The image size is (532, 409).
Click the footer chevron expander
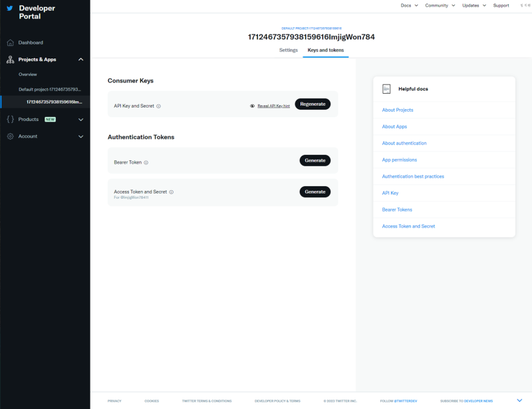[519, 400]
